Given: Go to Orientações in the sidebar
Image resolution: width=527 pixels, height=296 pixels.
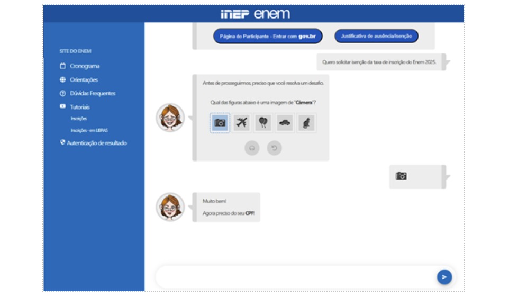Looking at the screenshot, I should tap(84, 80).
